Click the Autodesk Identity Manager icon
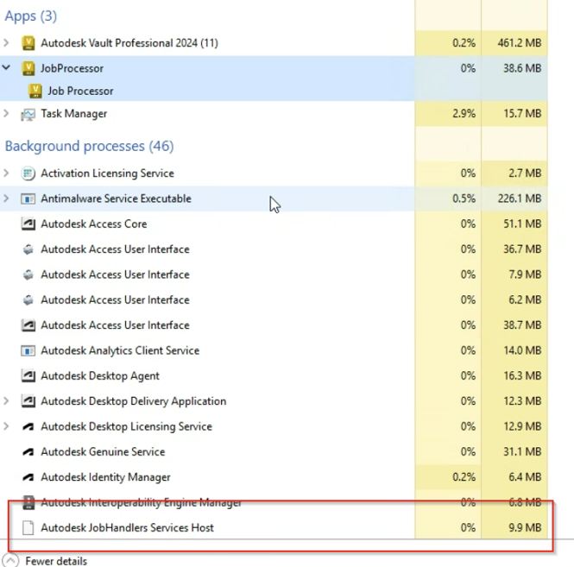Image resolution: width=574 pixels, height=567 pixels. coord(28,477)
